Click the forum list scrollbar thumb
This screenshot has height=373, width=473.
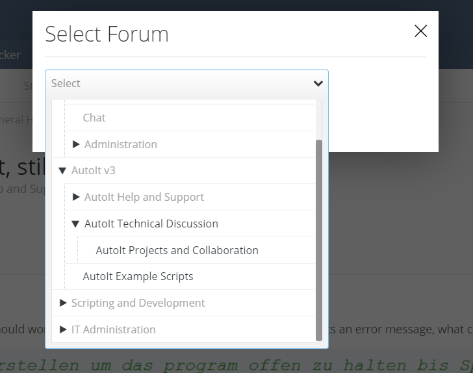pos(319,240)
